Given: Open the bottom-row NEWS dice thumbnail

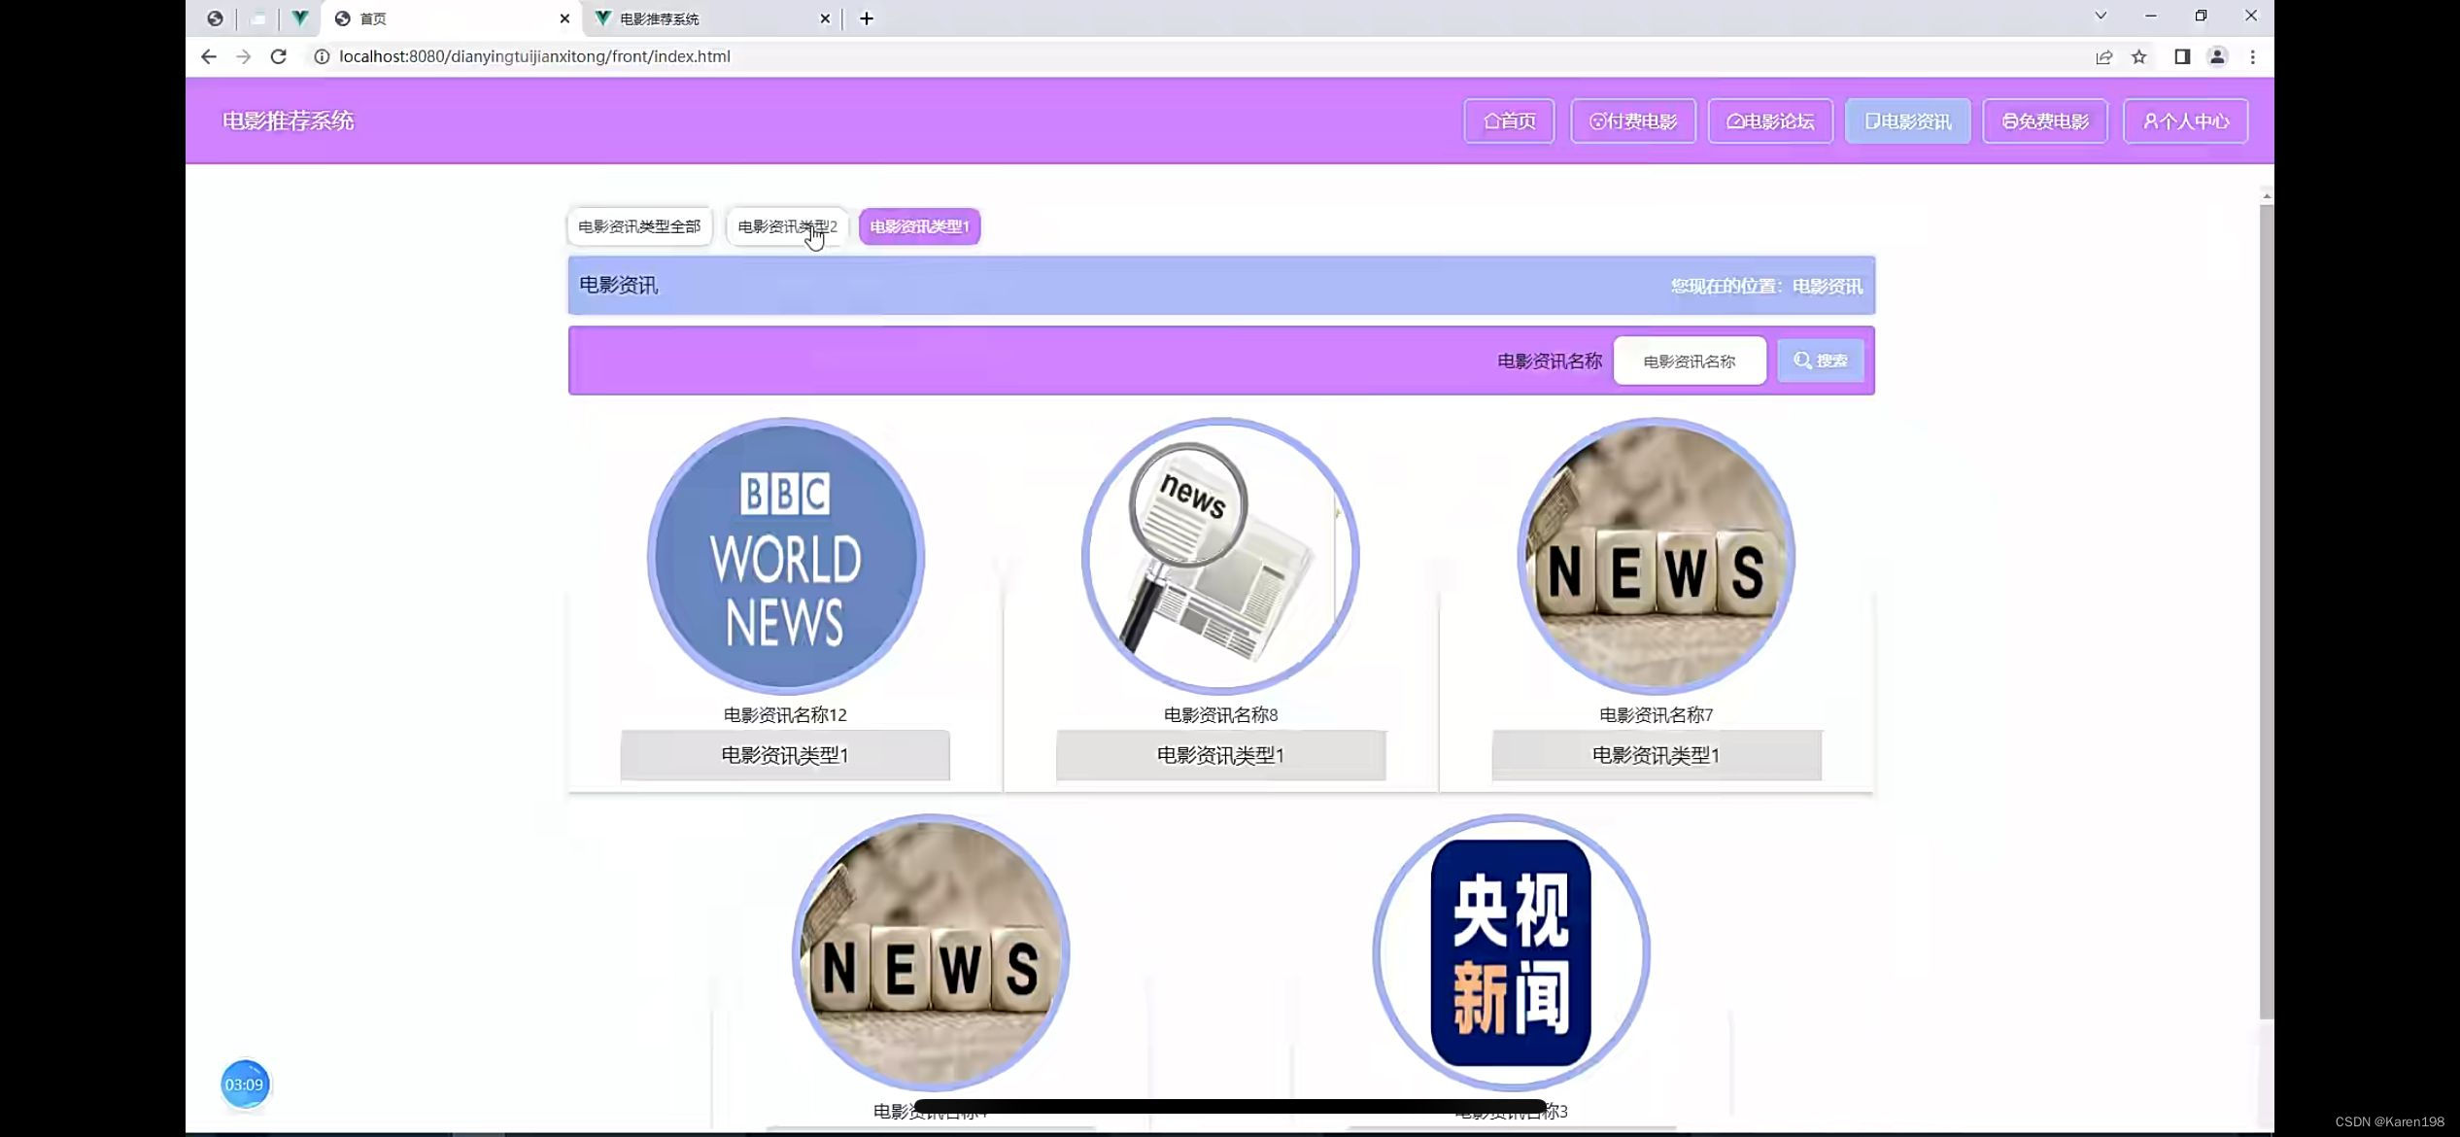Looking at the screenshot, I should pos(931,953).
